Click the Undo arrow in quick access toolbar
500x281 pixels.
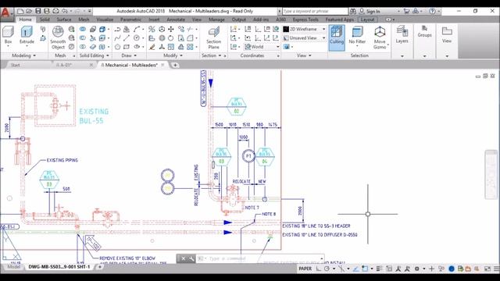point(65,11)
